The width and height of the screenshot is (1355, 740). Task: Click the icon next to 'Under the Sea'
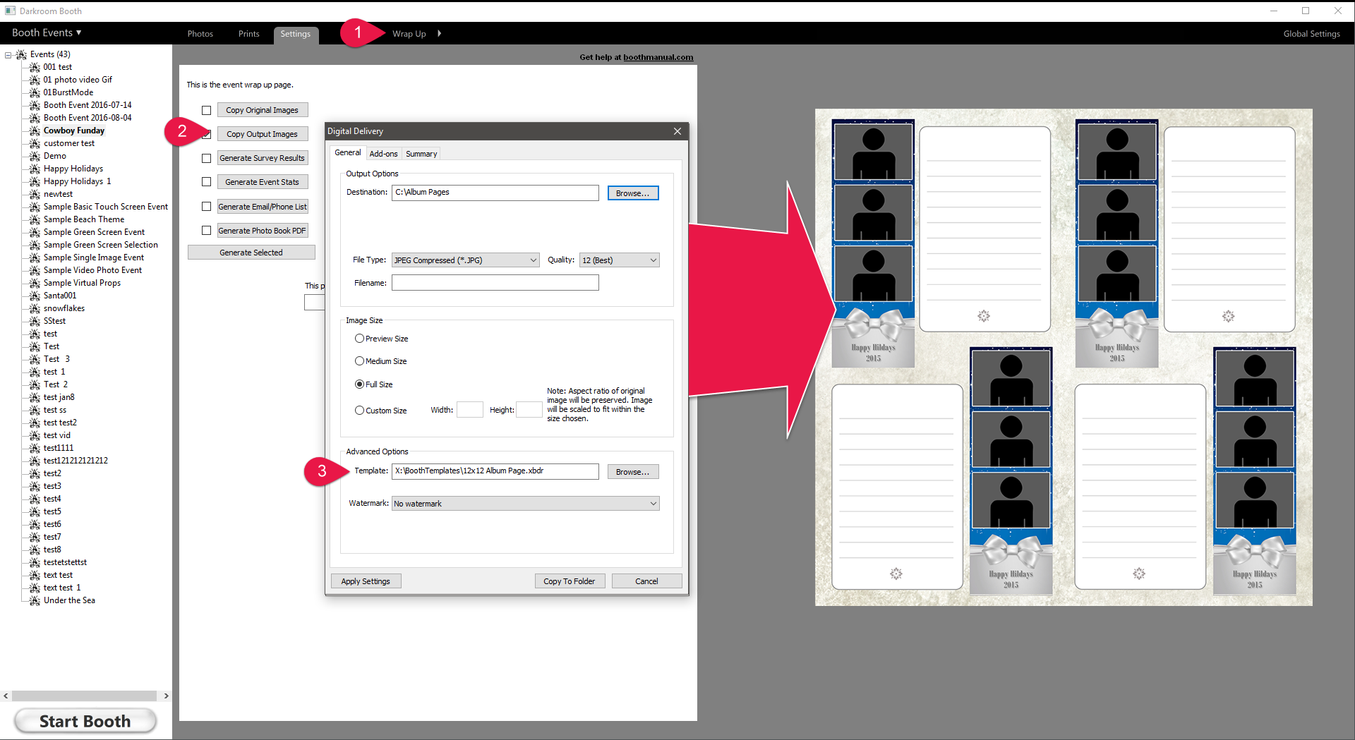click(x=35, y=600)
